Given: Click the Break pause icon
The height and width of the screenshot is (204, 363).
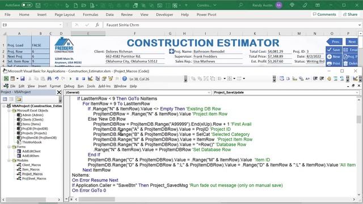Looking at the screenshot, I should pos(77,79).
